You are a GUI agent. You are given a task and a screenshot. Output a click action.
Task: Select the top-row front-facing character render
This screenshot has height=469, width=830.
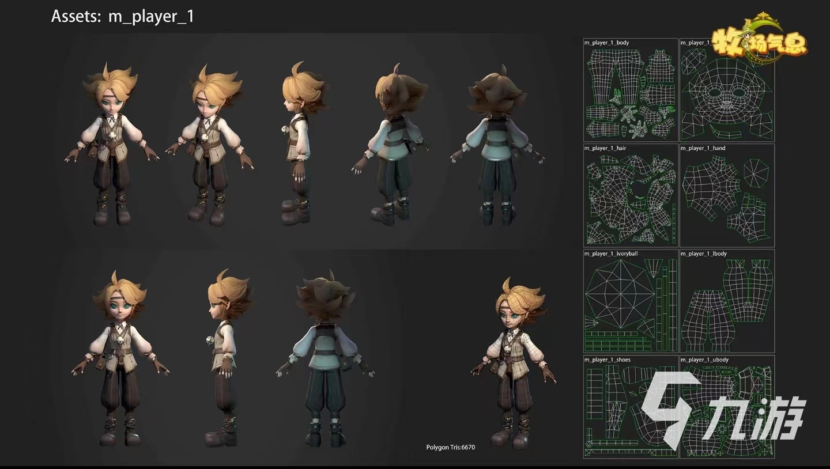tap(111, 144)
